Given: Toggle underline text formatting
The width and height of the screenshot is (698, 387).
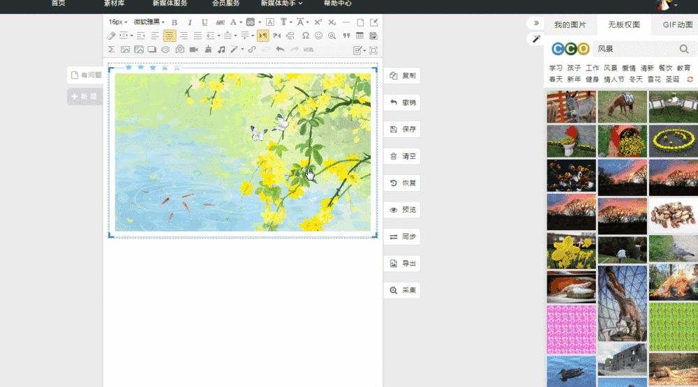Looking at the screenshot, I should 205,22.
